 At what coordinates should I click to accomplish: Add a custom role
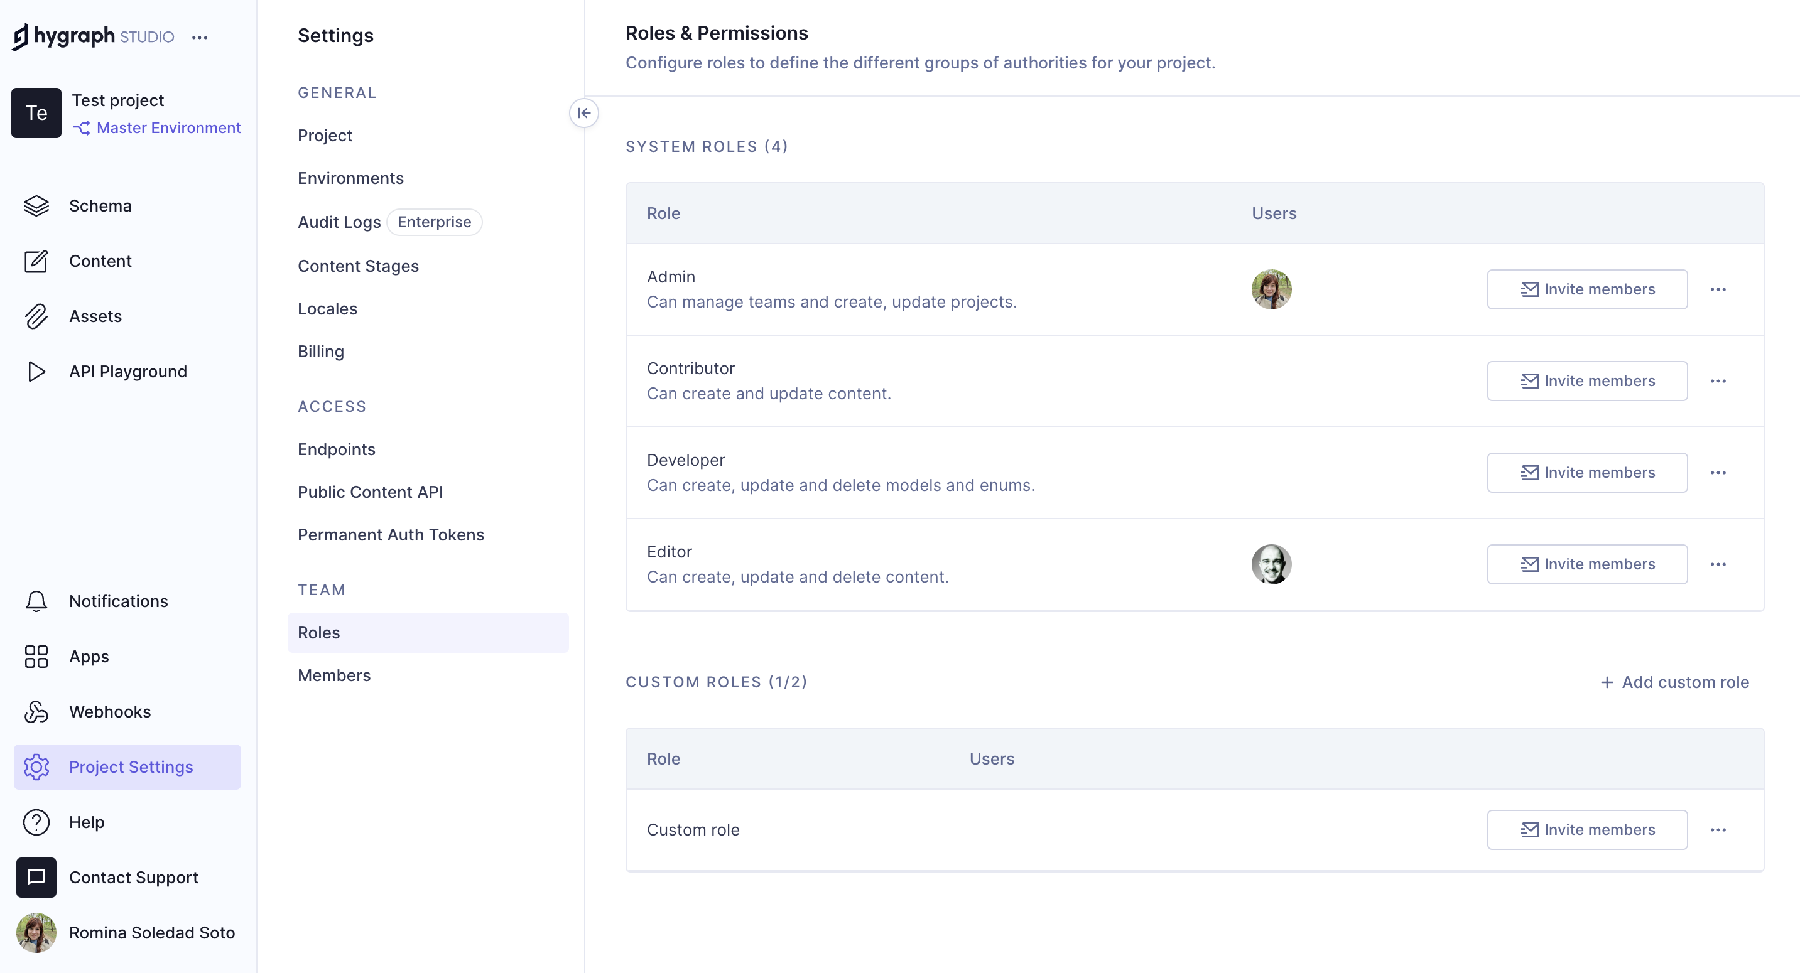click(1675, 682)
